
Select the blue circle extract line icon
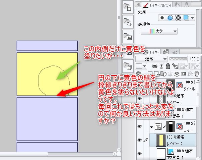[x=170, y=18]
